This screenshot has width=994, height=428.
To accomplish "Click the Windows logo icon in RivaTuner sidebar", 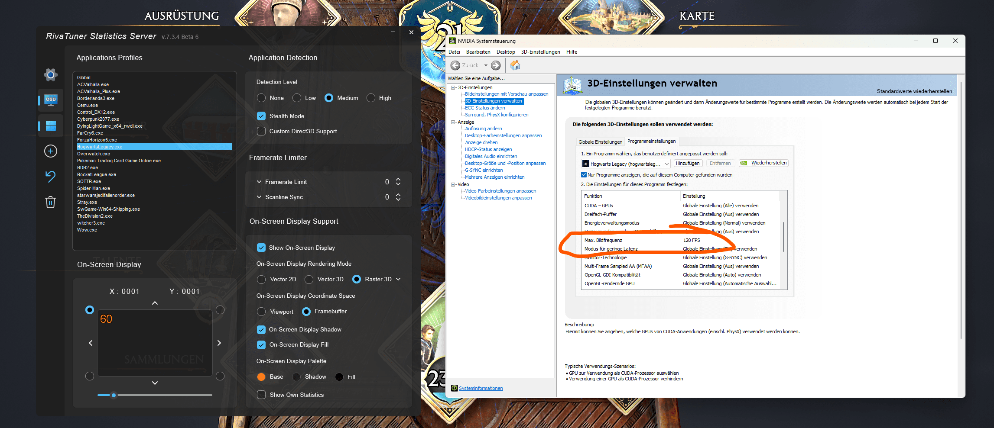I will 51,126.
